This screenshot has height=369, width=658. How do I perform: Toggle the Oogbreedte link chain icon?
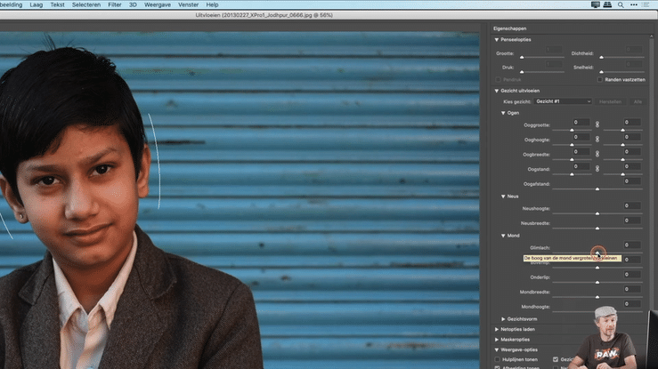[597, 154]
